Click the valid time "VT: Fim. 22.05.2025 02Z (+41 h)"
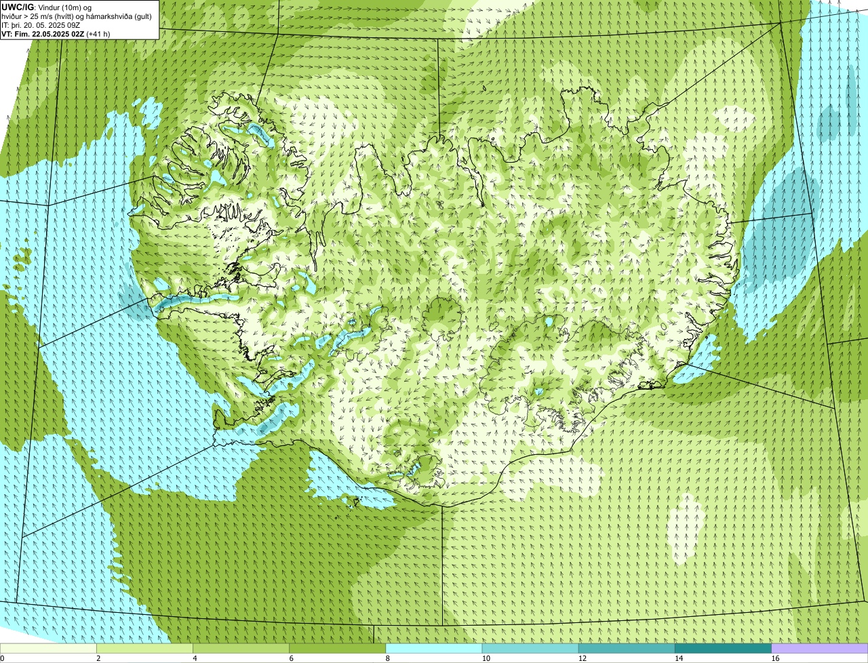Screen dimensions: 868x663 pos(56,34)
